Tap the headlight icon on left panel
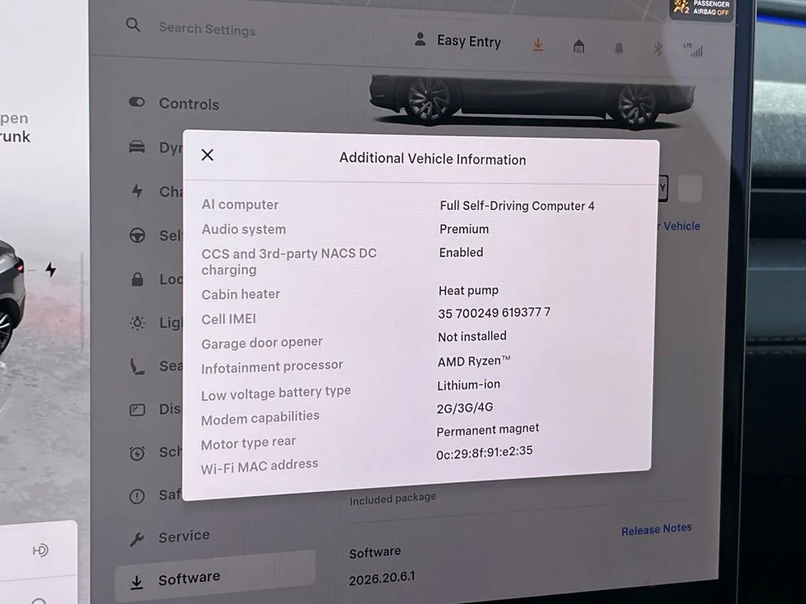The image size is (806, 604). (x=40, y=550)
